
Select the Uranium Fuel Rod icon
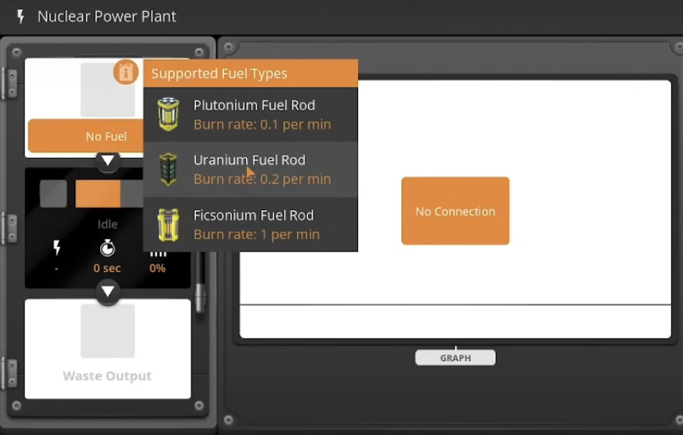168,169
